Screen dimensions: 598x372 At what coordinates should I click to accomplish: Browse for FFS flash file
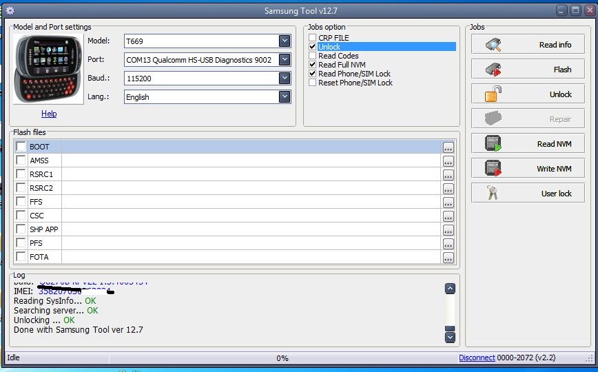448,203
